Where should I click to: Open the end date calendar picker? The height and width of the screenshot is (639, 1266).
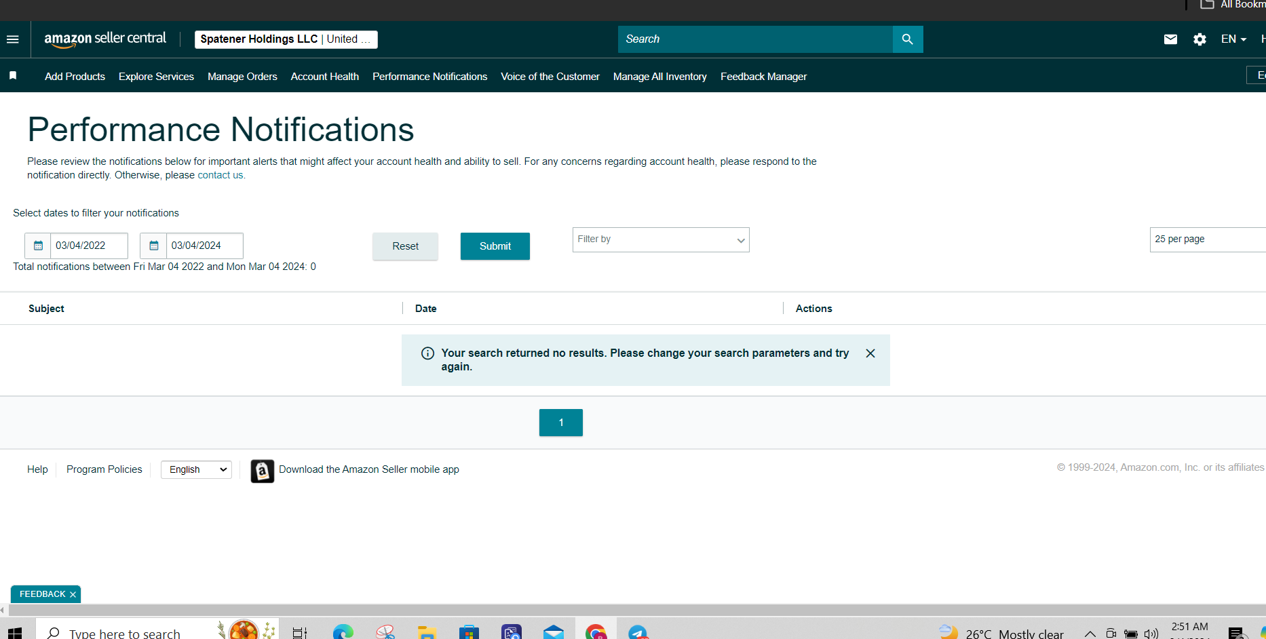pos(153,246)
